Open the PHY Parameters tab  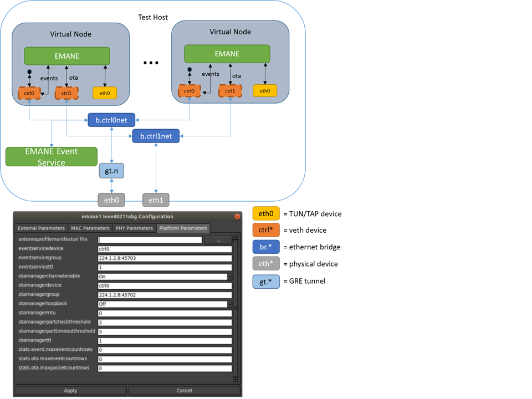point(134,228)
